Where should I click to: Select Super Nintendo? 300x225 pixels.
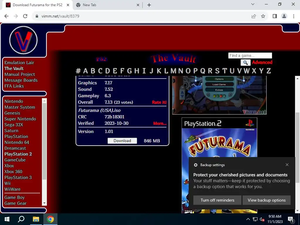[20, 119]
